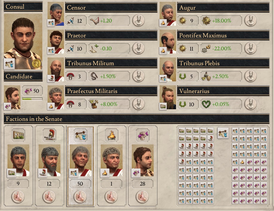This screenshot has width=274, height=211.
Task: Click thumbs-up under the 12-seat faction
Action: coord(49,196)
